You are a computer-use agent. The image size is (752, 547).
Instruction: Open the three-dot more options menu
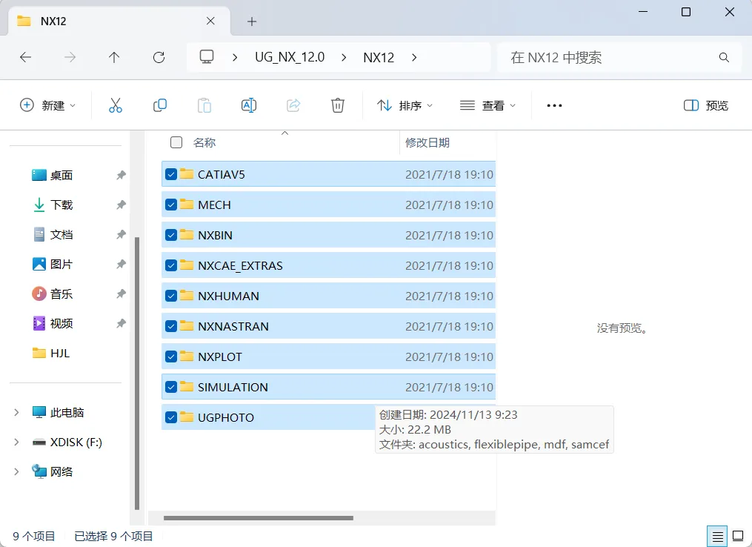coord(554,105)
